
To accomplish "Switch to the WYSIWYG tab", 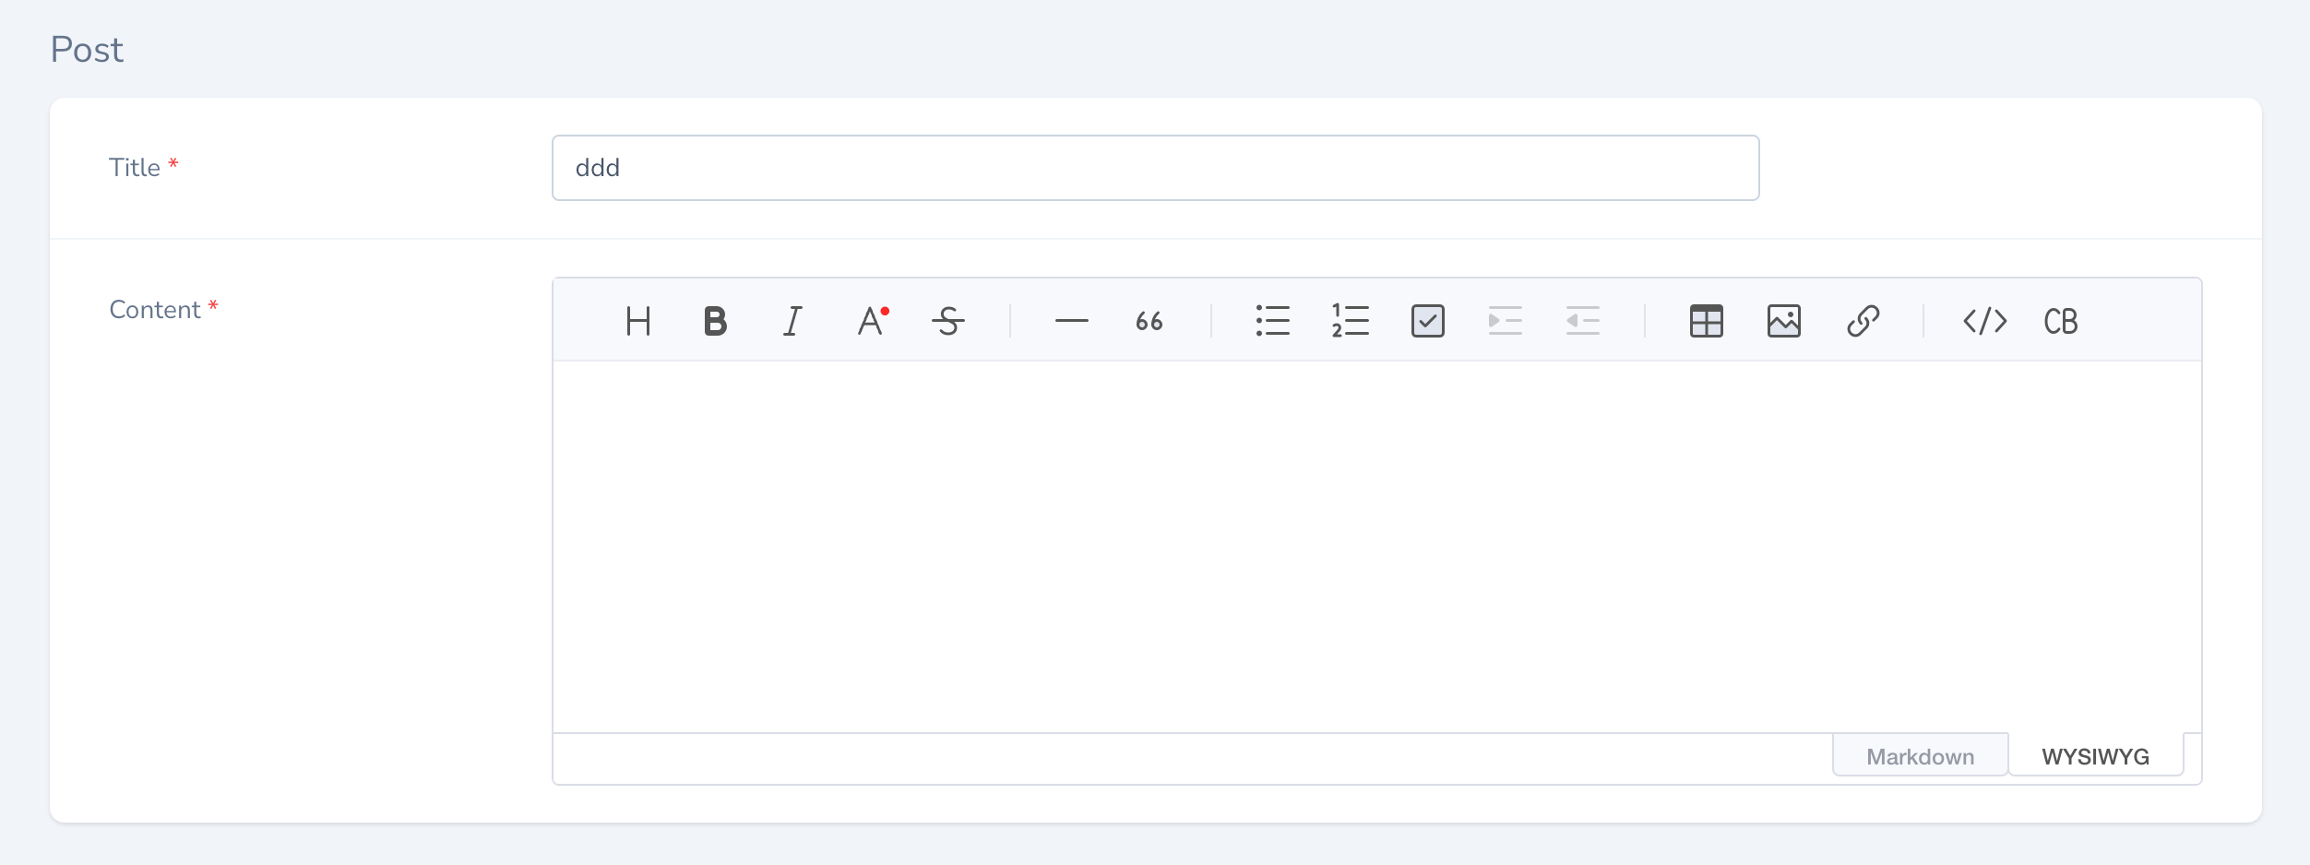I will (x=2096, y=755).
